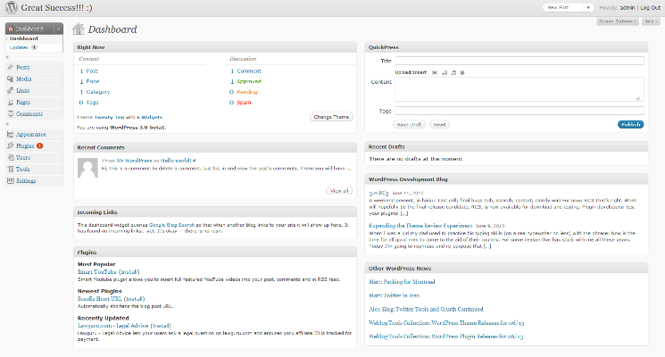The height and width of the screenshot is (357, 665).
Task: Click the Publish button
Action: (631, 124)
